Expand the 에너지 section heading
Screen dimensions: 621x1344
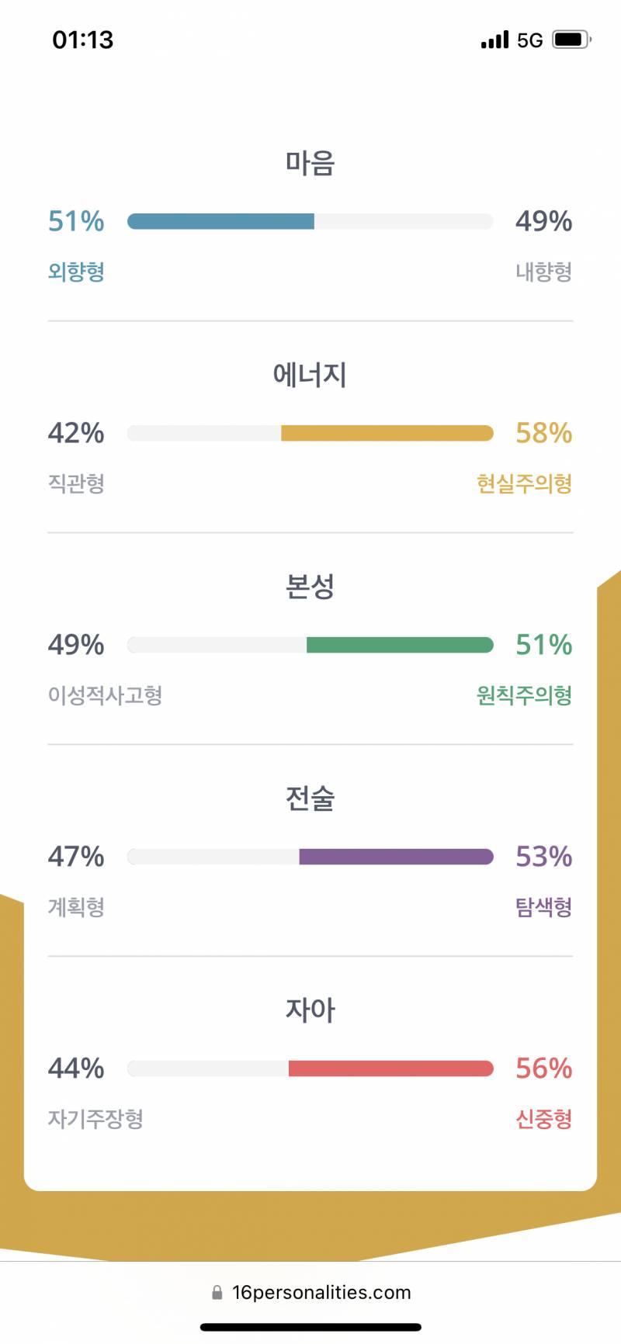[x=310, y=375]
